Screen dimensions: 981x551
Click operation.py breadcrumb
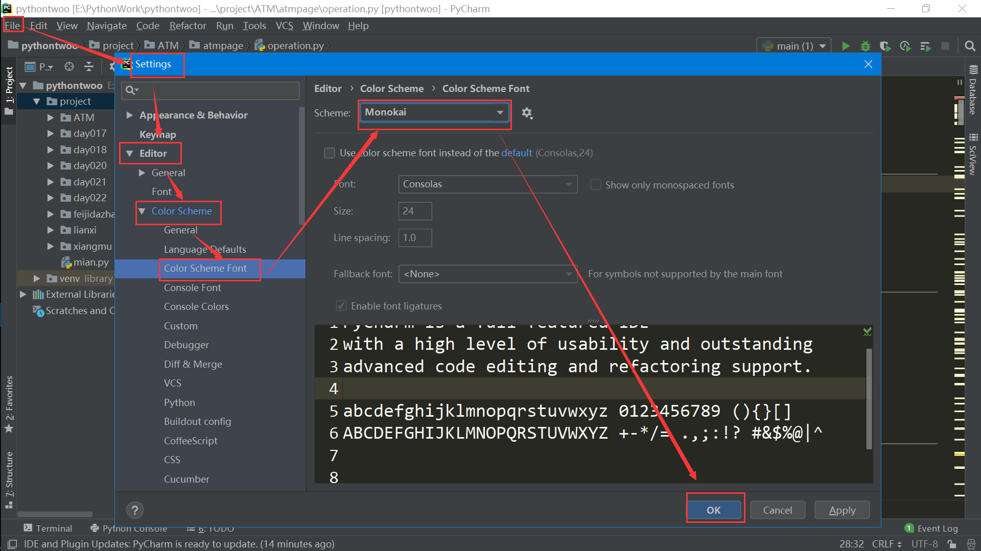click(290, 46)
